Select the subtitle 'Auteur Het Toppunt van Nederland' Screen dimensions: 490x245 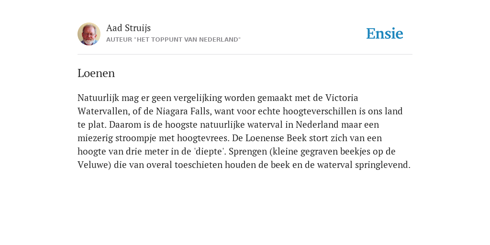click(173, 40)
